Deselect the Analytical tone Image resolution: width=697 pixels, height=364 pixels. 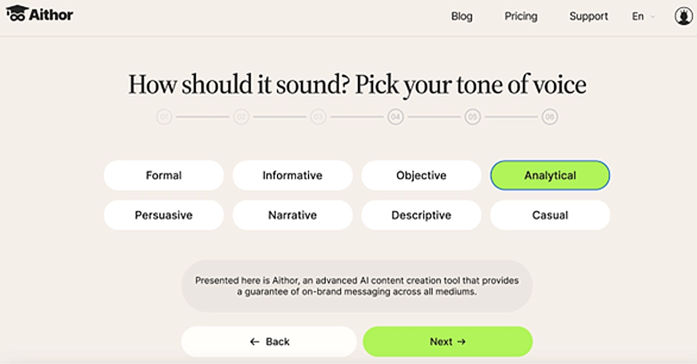coord(550,176)
